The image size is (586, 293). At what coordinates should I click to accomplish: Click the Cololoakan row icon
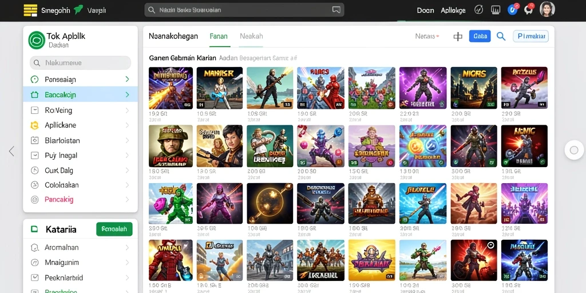point(35,185)
